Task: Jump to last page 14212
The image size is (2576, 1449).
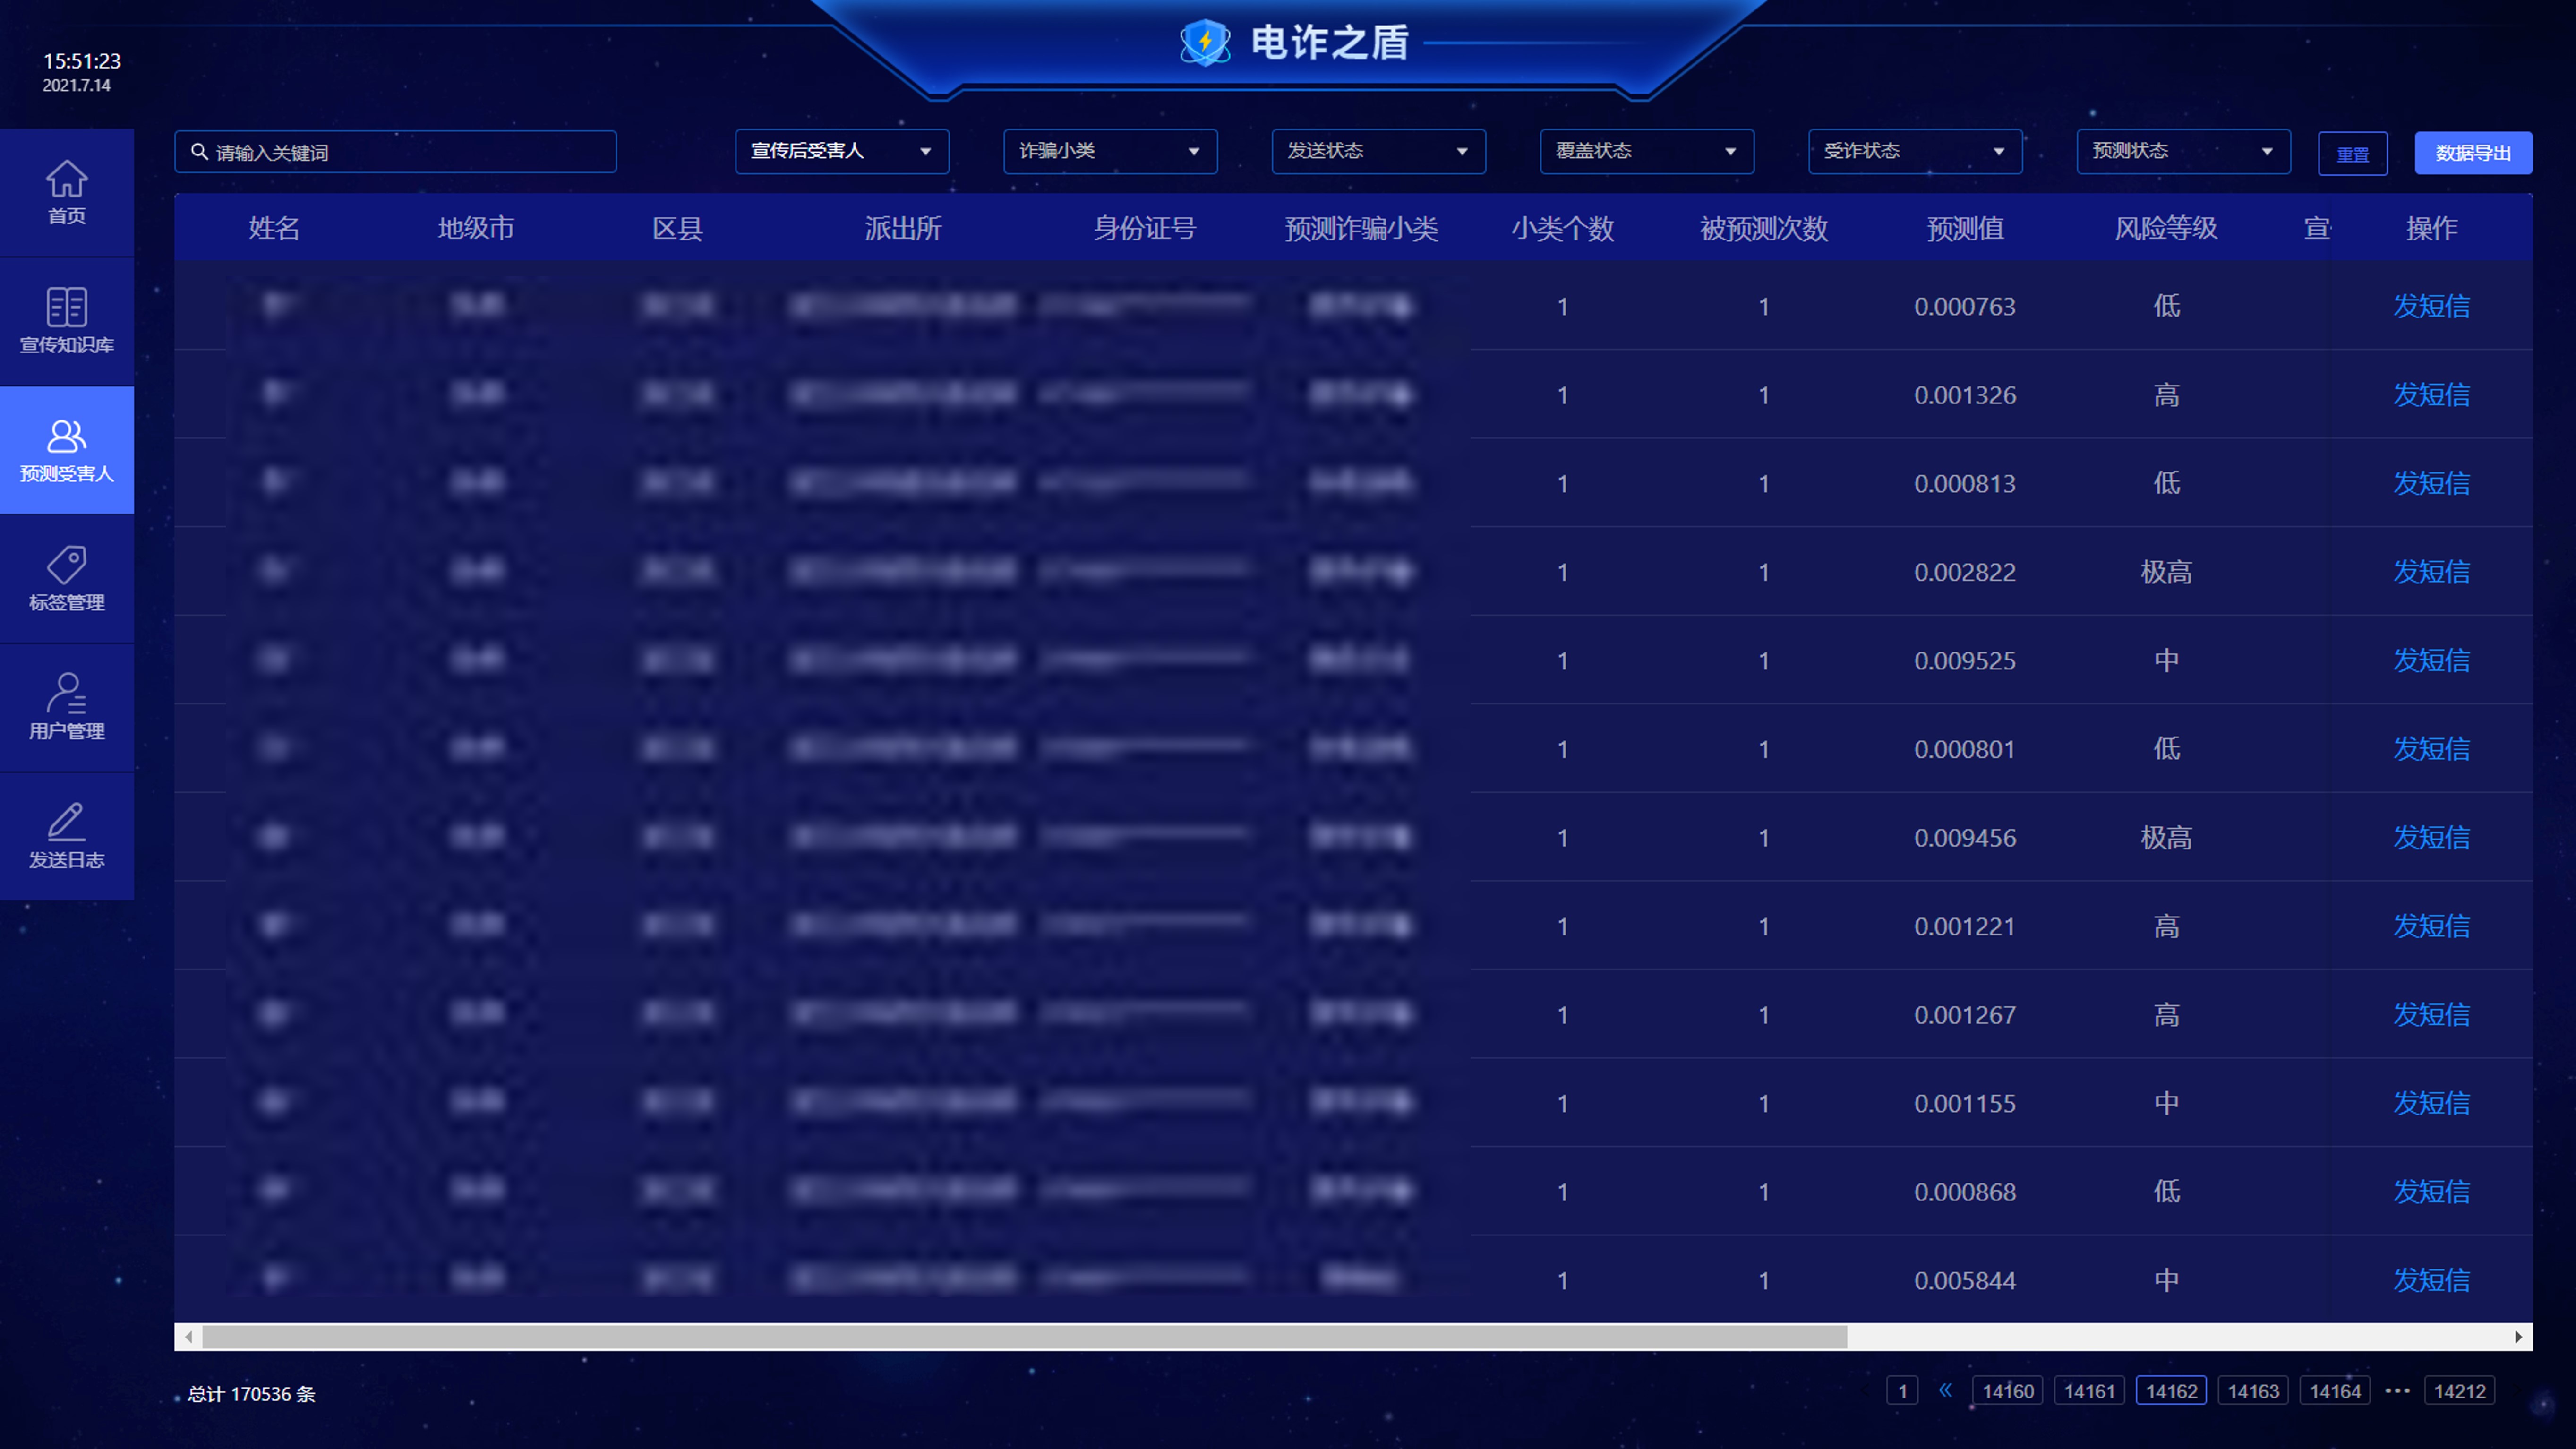Action: coord(2459,1391)
